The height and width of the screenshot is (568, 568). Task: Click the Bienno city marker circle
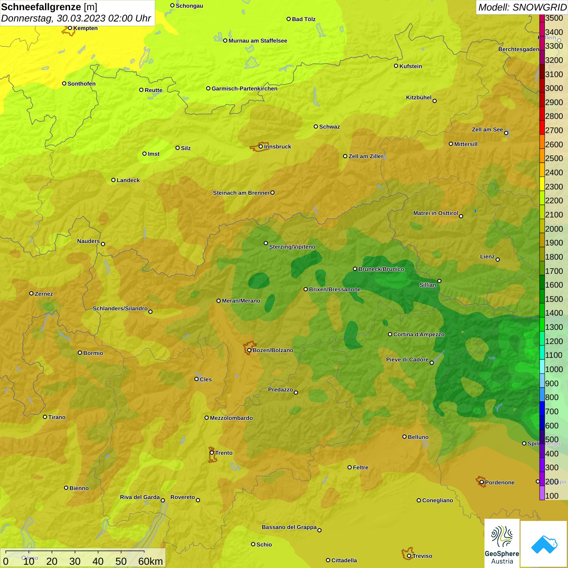[x=66, y=488]
